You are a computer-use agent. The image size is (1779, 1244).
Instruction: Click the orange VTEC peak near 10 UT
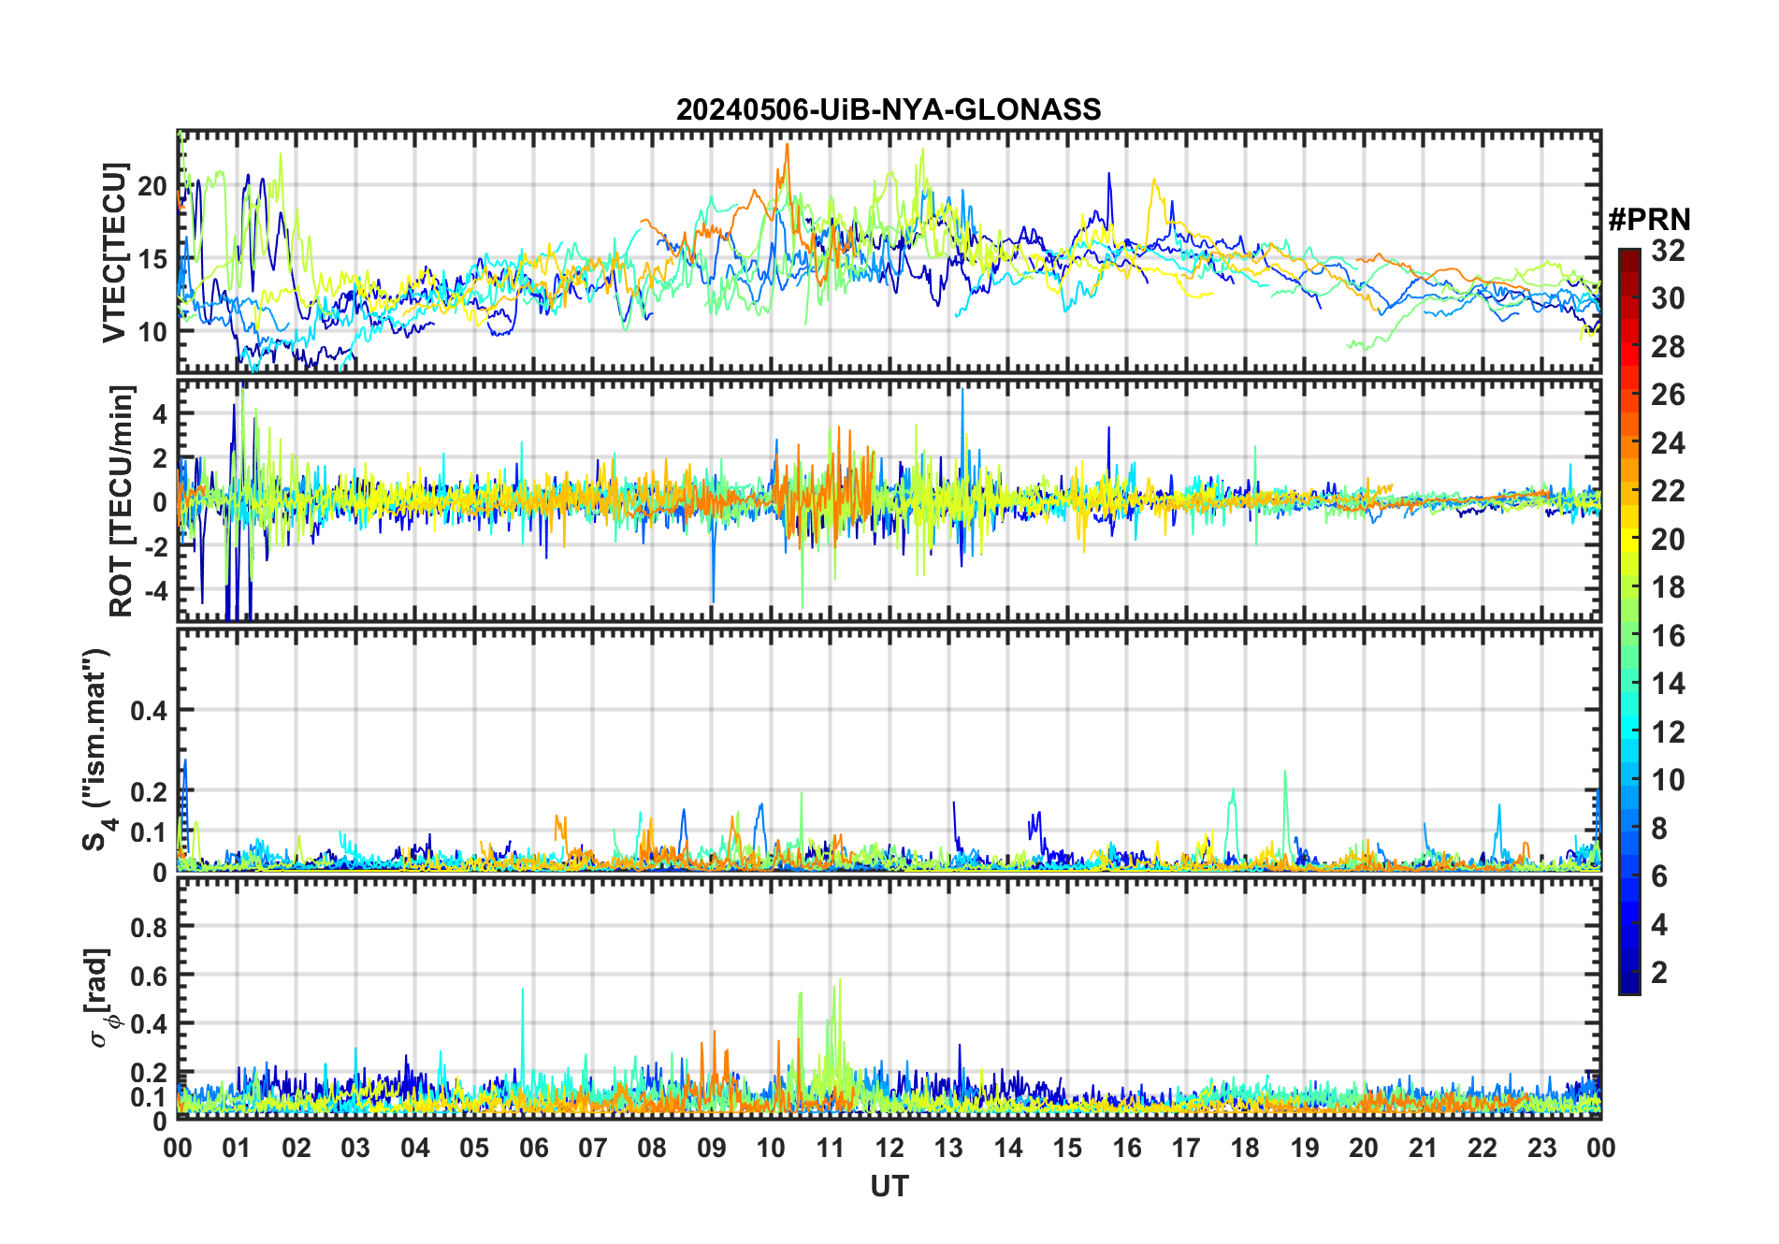click(788, 148)
